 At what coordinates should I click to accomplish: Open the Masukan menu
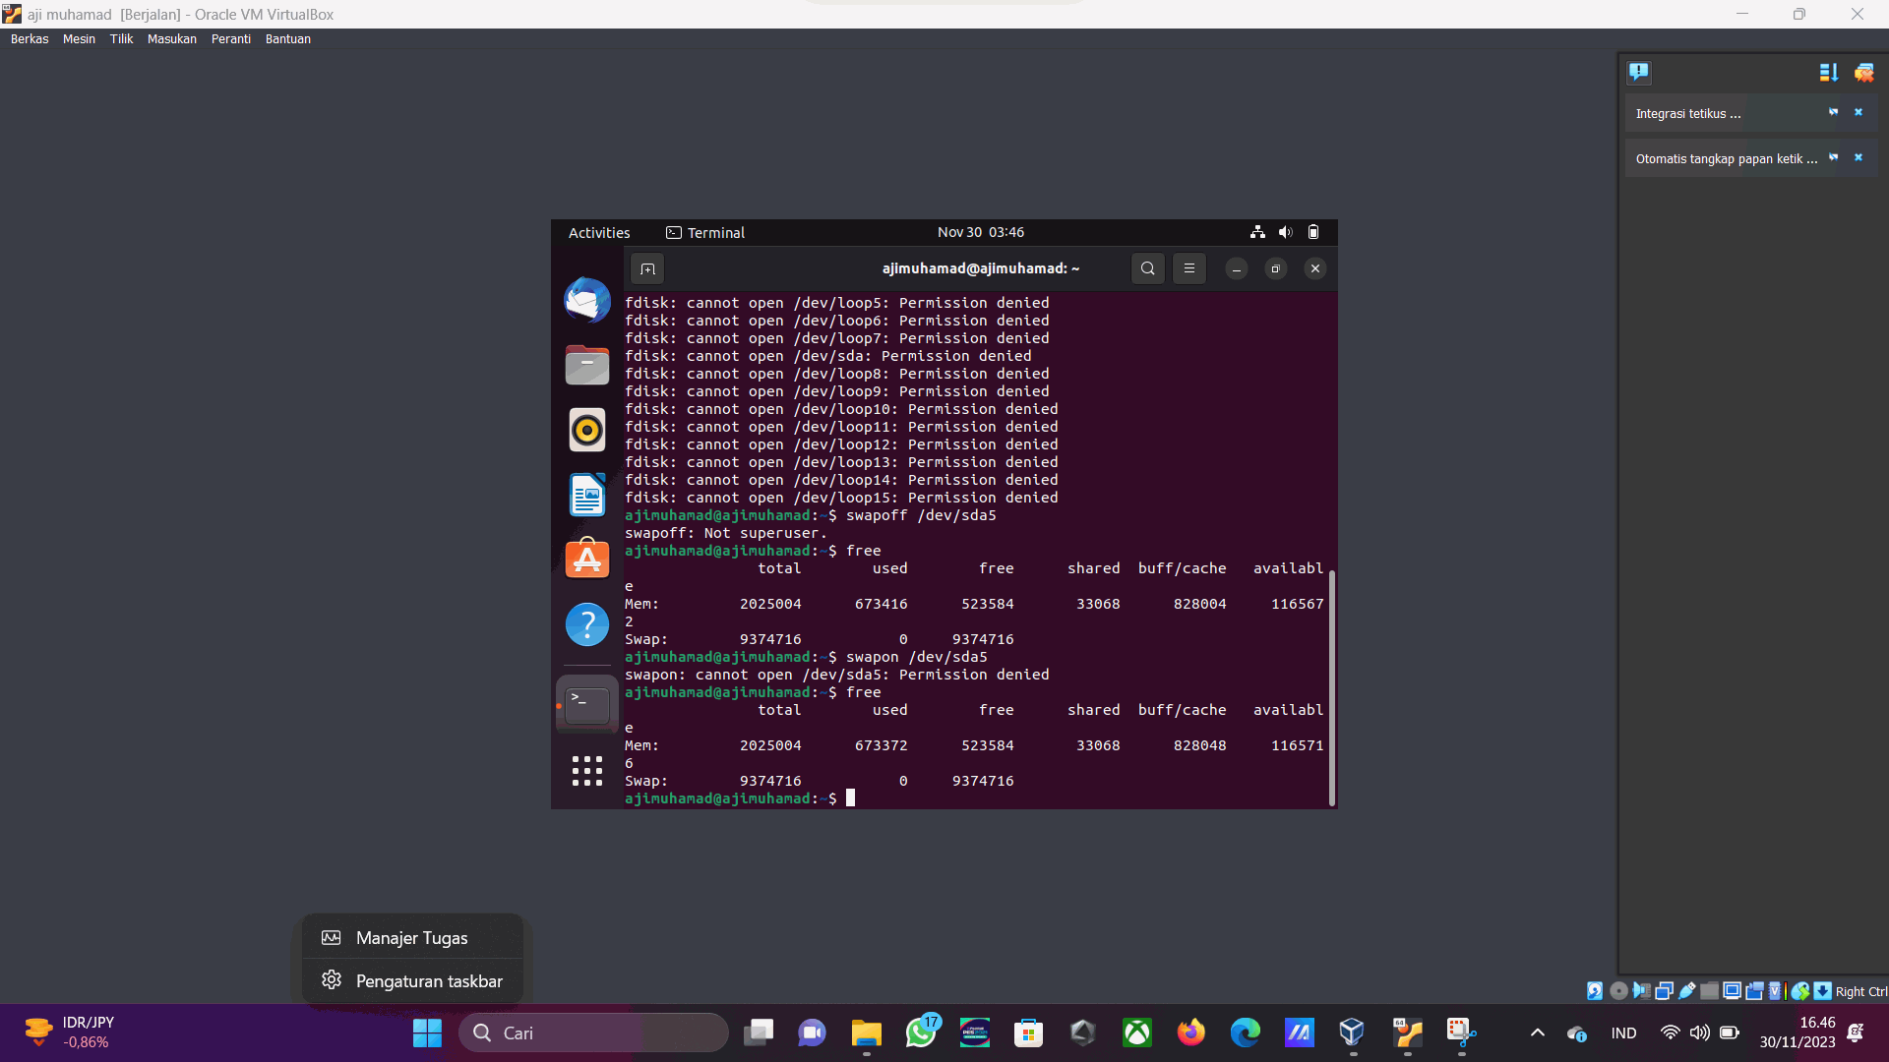point(172,39)
